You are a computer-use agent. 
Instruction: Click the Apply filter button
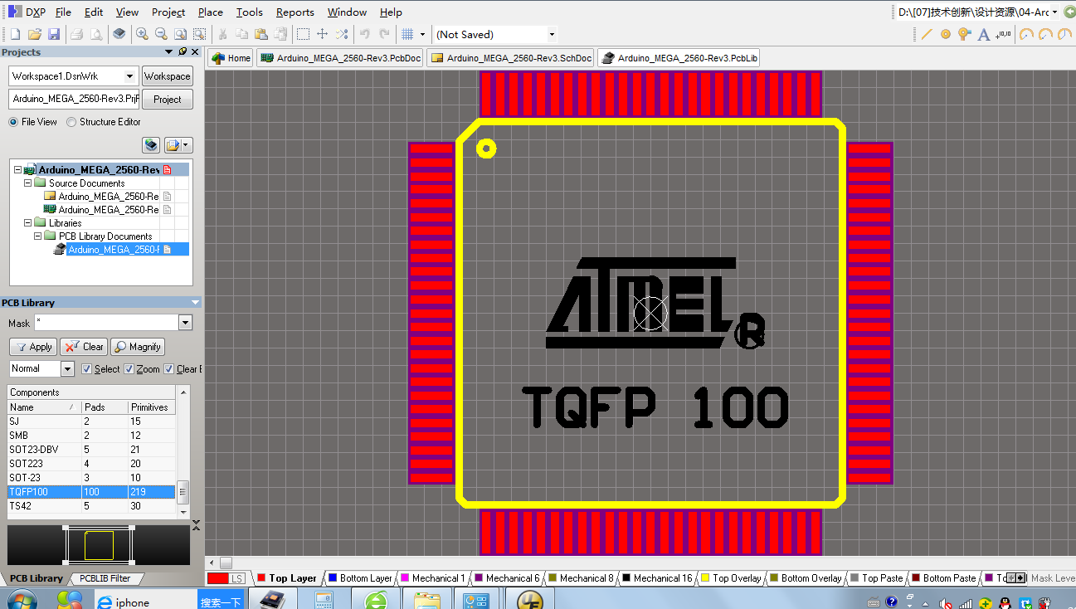tap(33, 347)
